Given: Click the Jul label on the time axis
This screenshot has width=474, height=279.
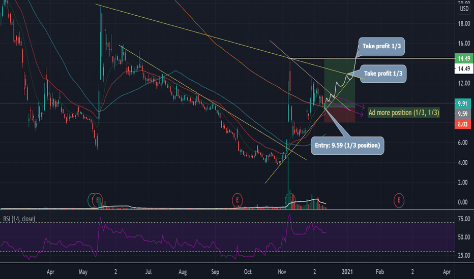Looking at the screenshot, I should [x=149, y=272].
